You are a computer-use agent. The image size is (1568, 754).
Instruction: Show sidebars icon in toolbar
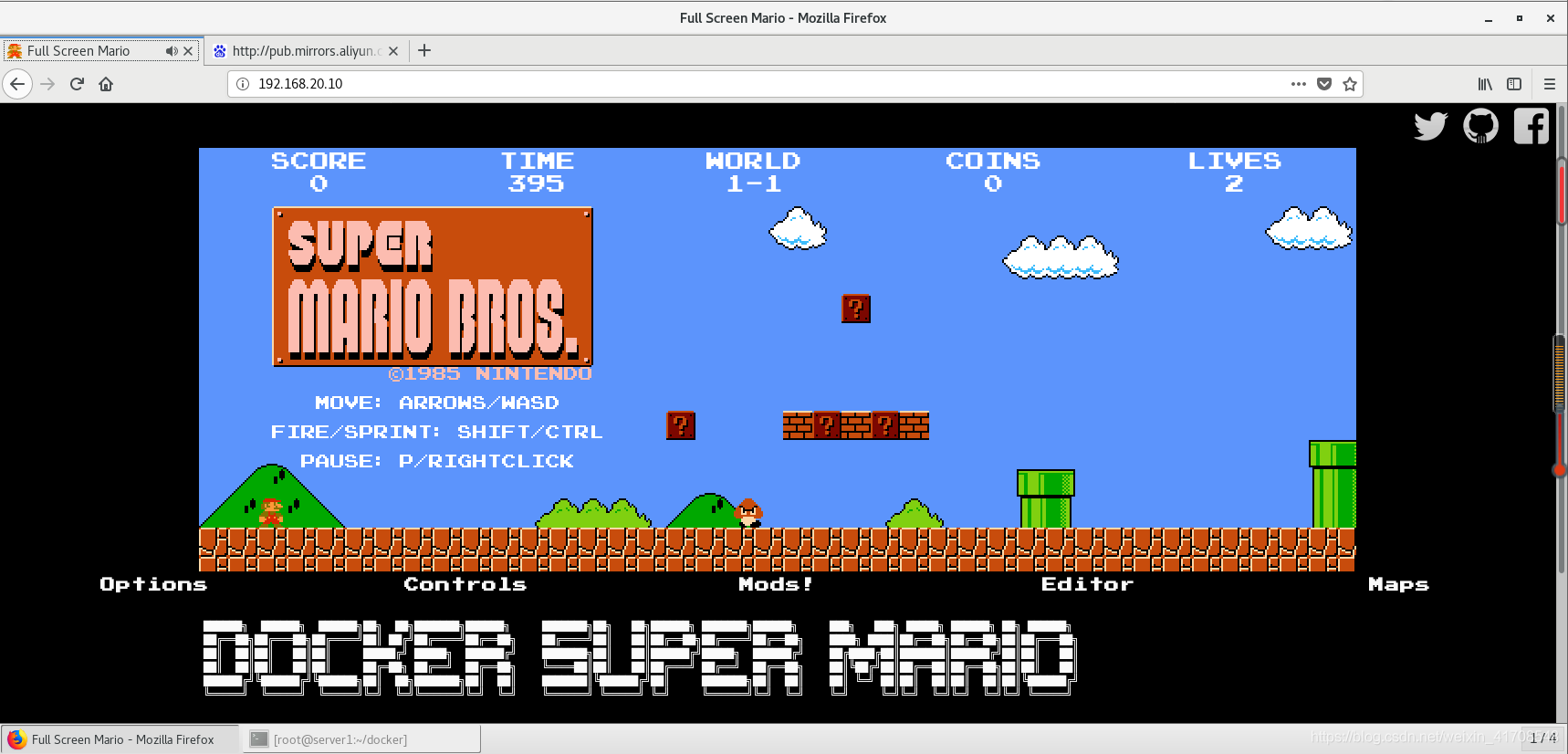(1514, 84)
